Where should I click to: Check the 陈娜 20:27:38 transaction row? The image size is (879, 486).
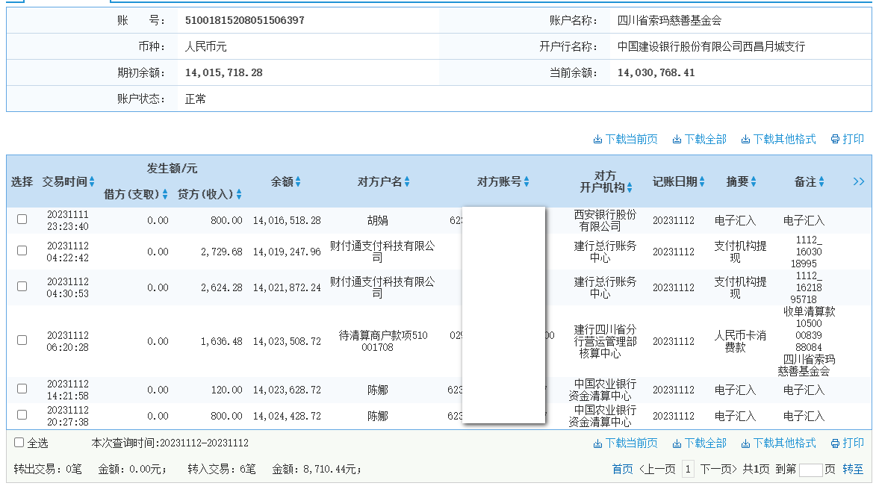click(x=22, y=415)
